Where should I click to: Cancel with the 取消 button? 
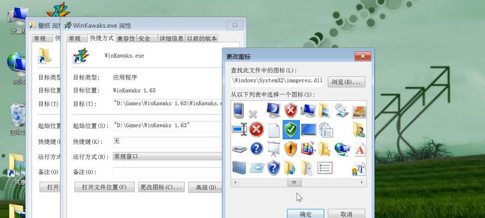tap(346, 214)
